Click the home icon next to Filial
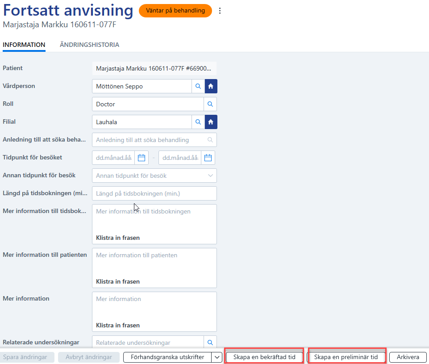429x364 pixels. (x=211, y=122)
